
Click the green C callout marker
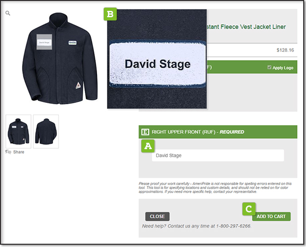click(x=249, y=209)
